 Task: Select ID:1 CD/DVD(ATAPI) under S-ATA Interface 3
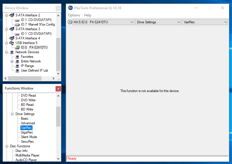pos(36,34)
